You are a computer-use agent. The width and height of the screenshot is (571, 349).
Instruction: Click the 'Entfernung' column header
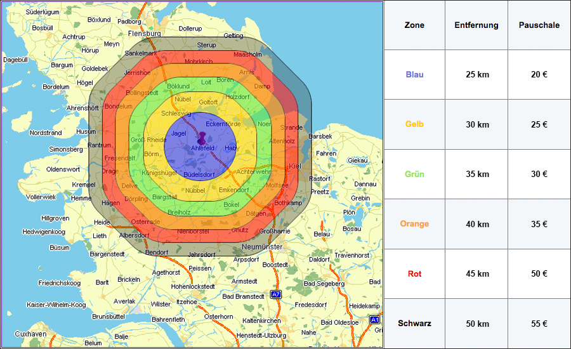tap(476, 25)
